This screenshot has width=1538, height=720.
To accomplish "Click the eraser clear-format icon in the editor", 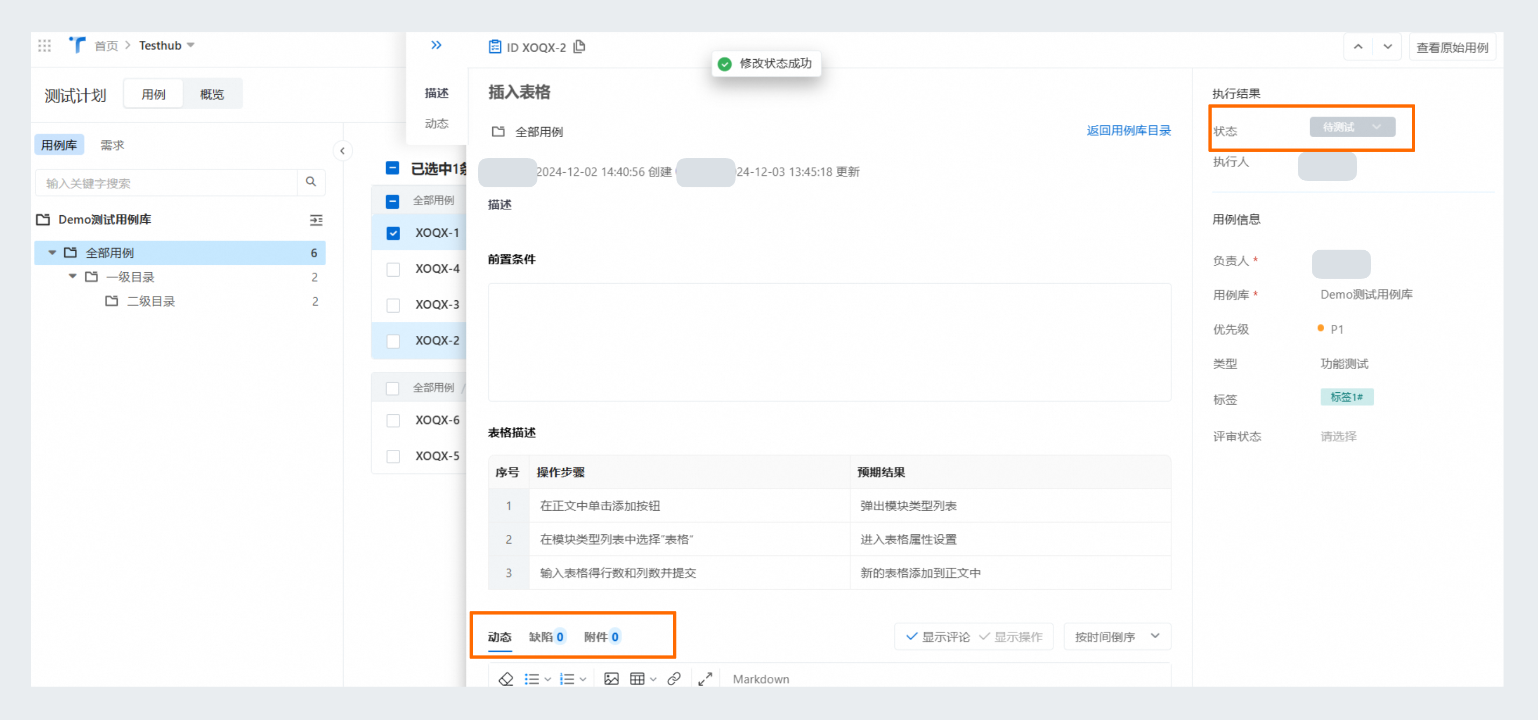I will pos(506,679).
